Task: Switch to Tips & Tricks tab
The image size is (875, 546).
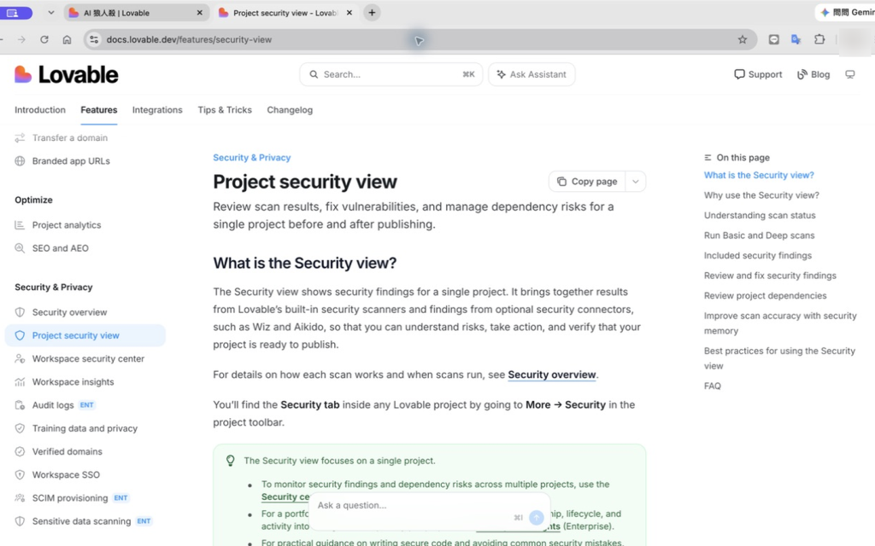Action: click(225, 110)
